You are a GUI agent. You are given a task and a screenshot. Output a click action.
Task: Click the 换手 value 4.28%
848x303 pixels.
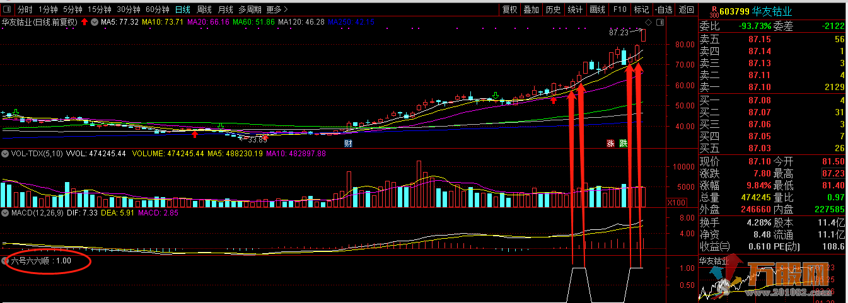(759, 222)
